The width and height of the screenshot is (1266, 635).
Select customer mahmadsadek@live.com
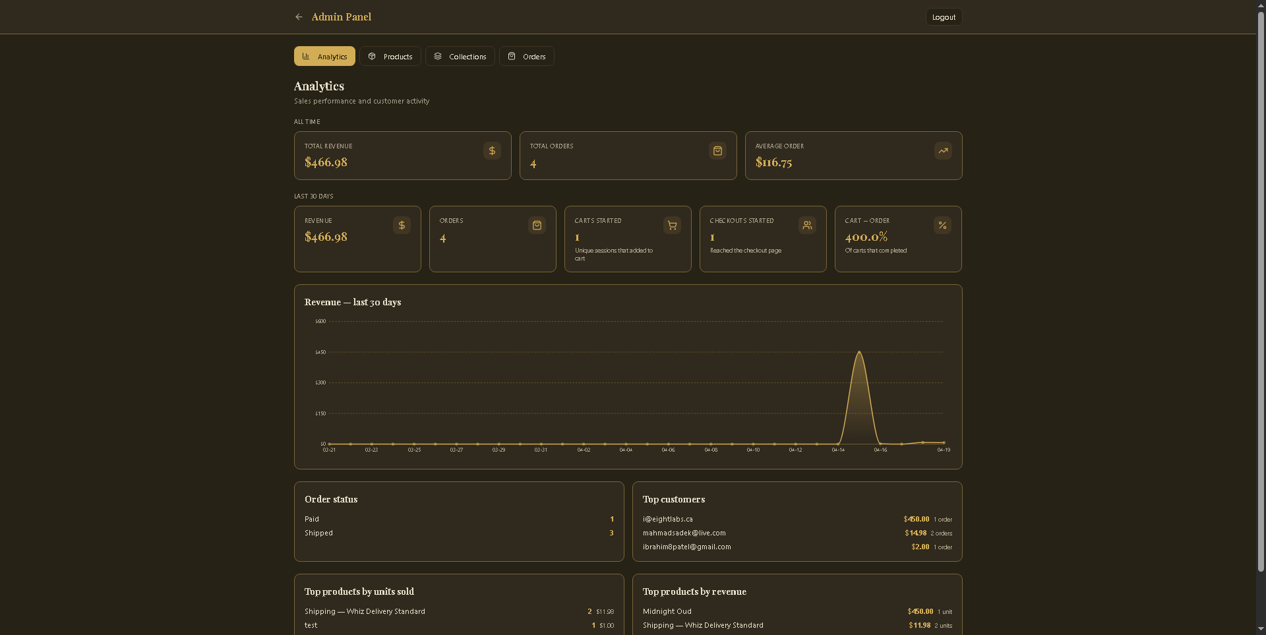point(684,533)
